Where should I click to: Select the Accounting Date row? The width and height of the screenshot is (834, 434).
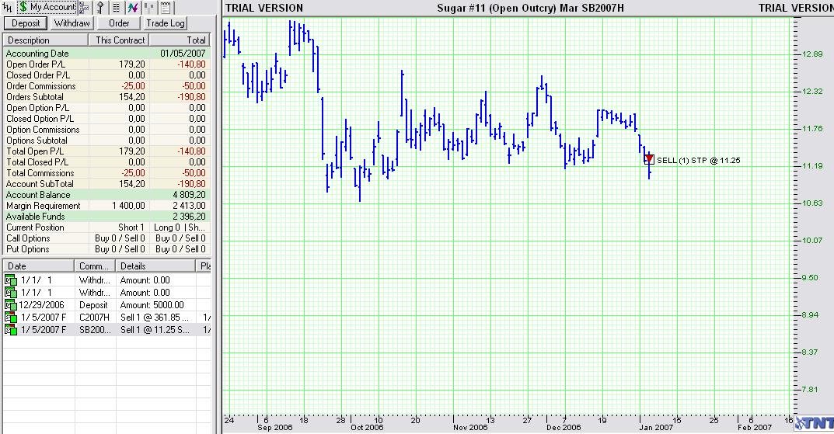coord(107,54)
